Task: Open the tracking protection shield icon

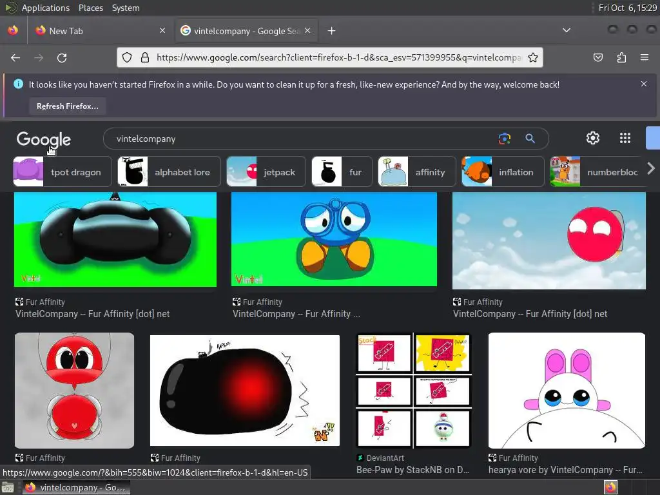Action: [x=127, y=57]
